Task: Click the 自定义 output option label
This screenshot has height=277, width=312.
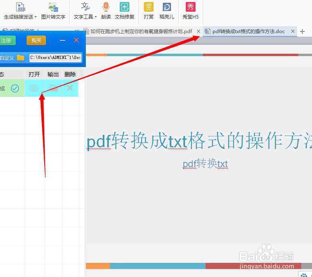Action: 7,58
